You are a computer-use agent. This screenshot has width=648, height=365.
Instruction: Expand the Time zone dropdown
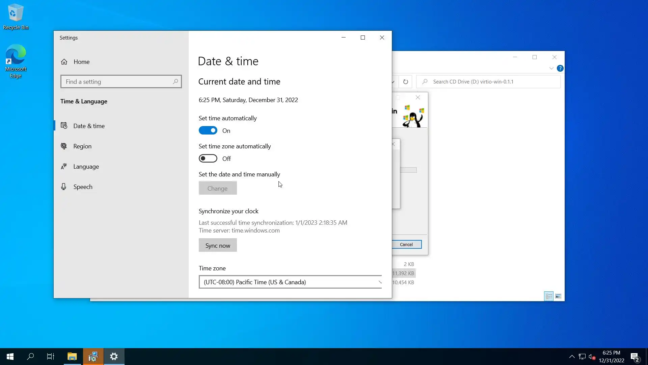click(290, 282)
